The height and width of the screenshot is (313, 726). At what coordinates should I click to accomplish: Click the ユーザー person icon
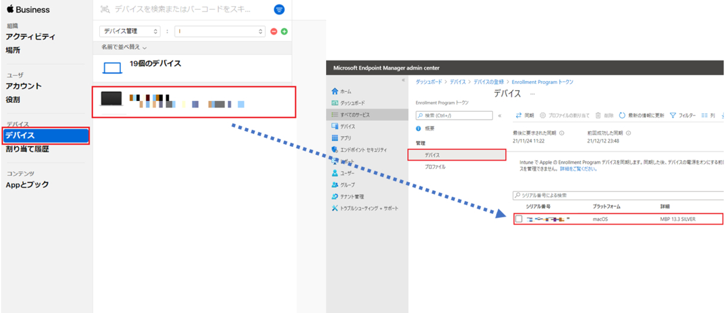pyautogui.click(x=335, y=173)
